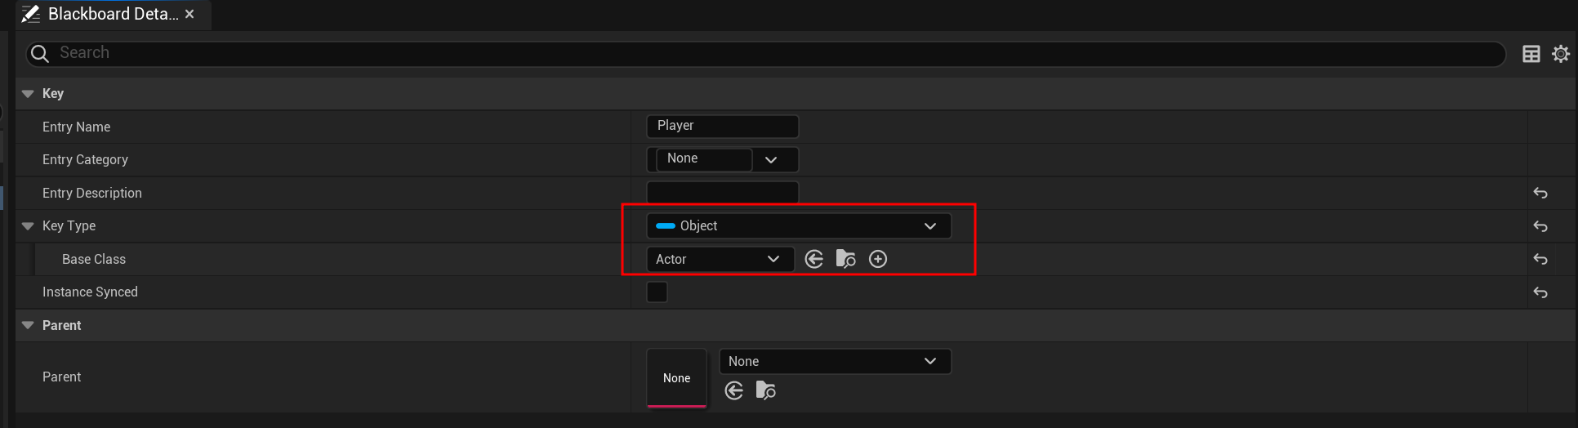1578x428 pixels.
Task: Open the Key Type Object dropdown
Action: pos(799,225)
